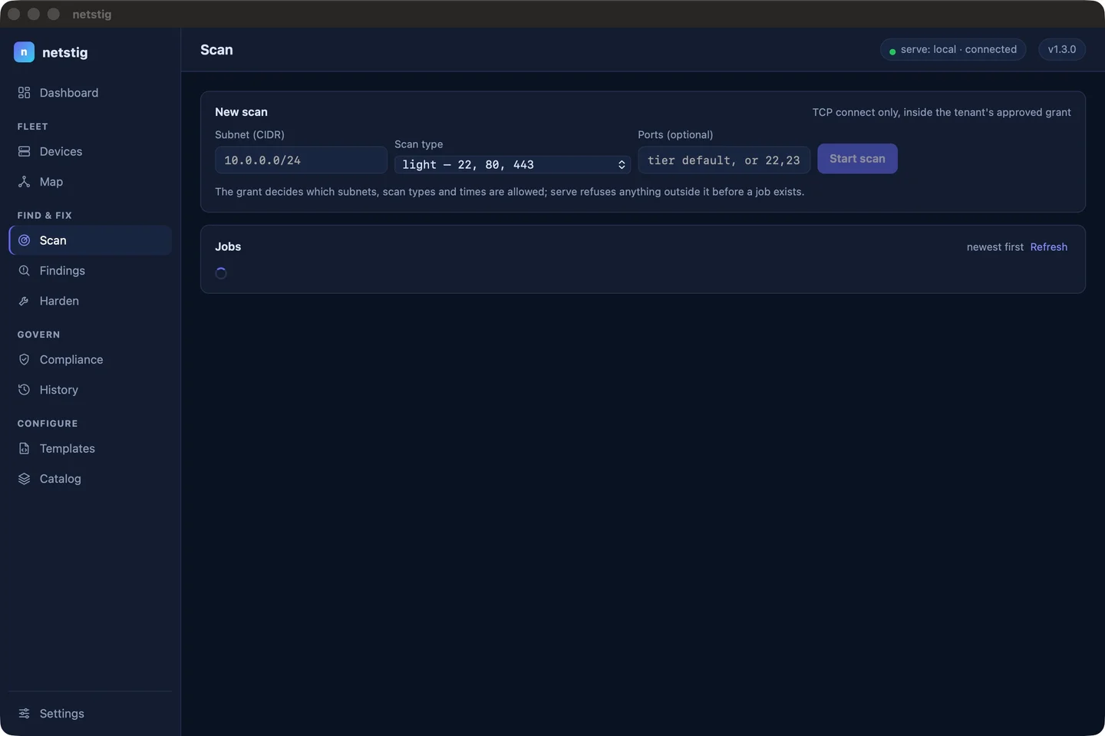Click the Devices server icon
Viewport: 1105px width, 736px height.
pyautogui.click(x=24, y=151)
